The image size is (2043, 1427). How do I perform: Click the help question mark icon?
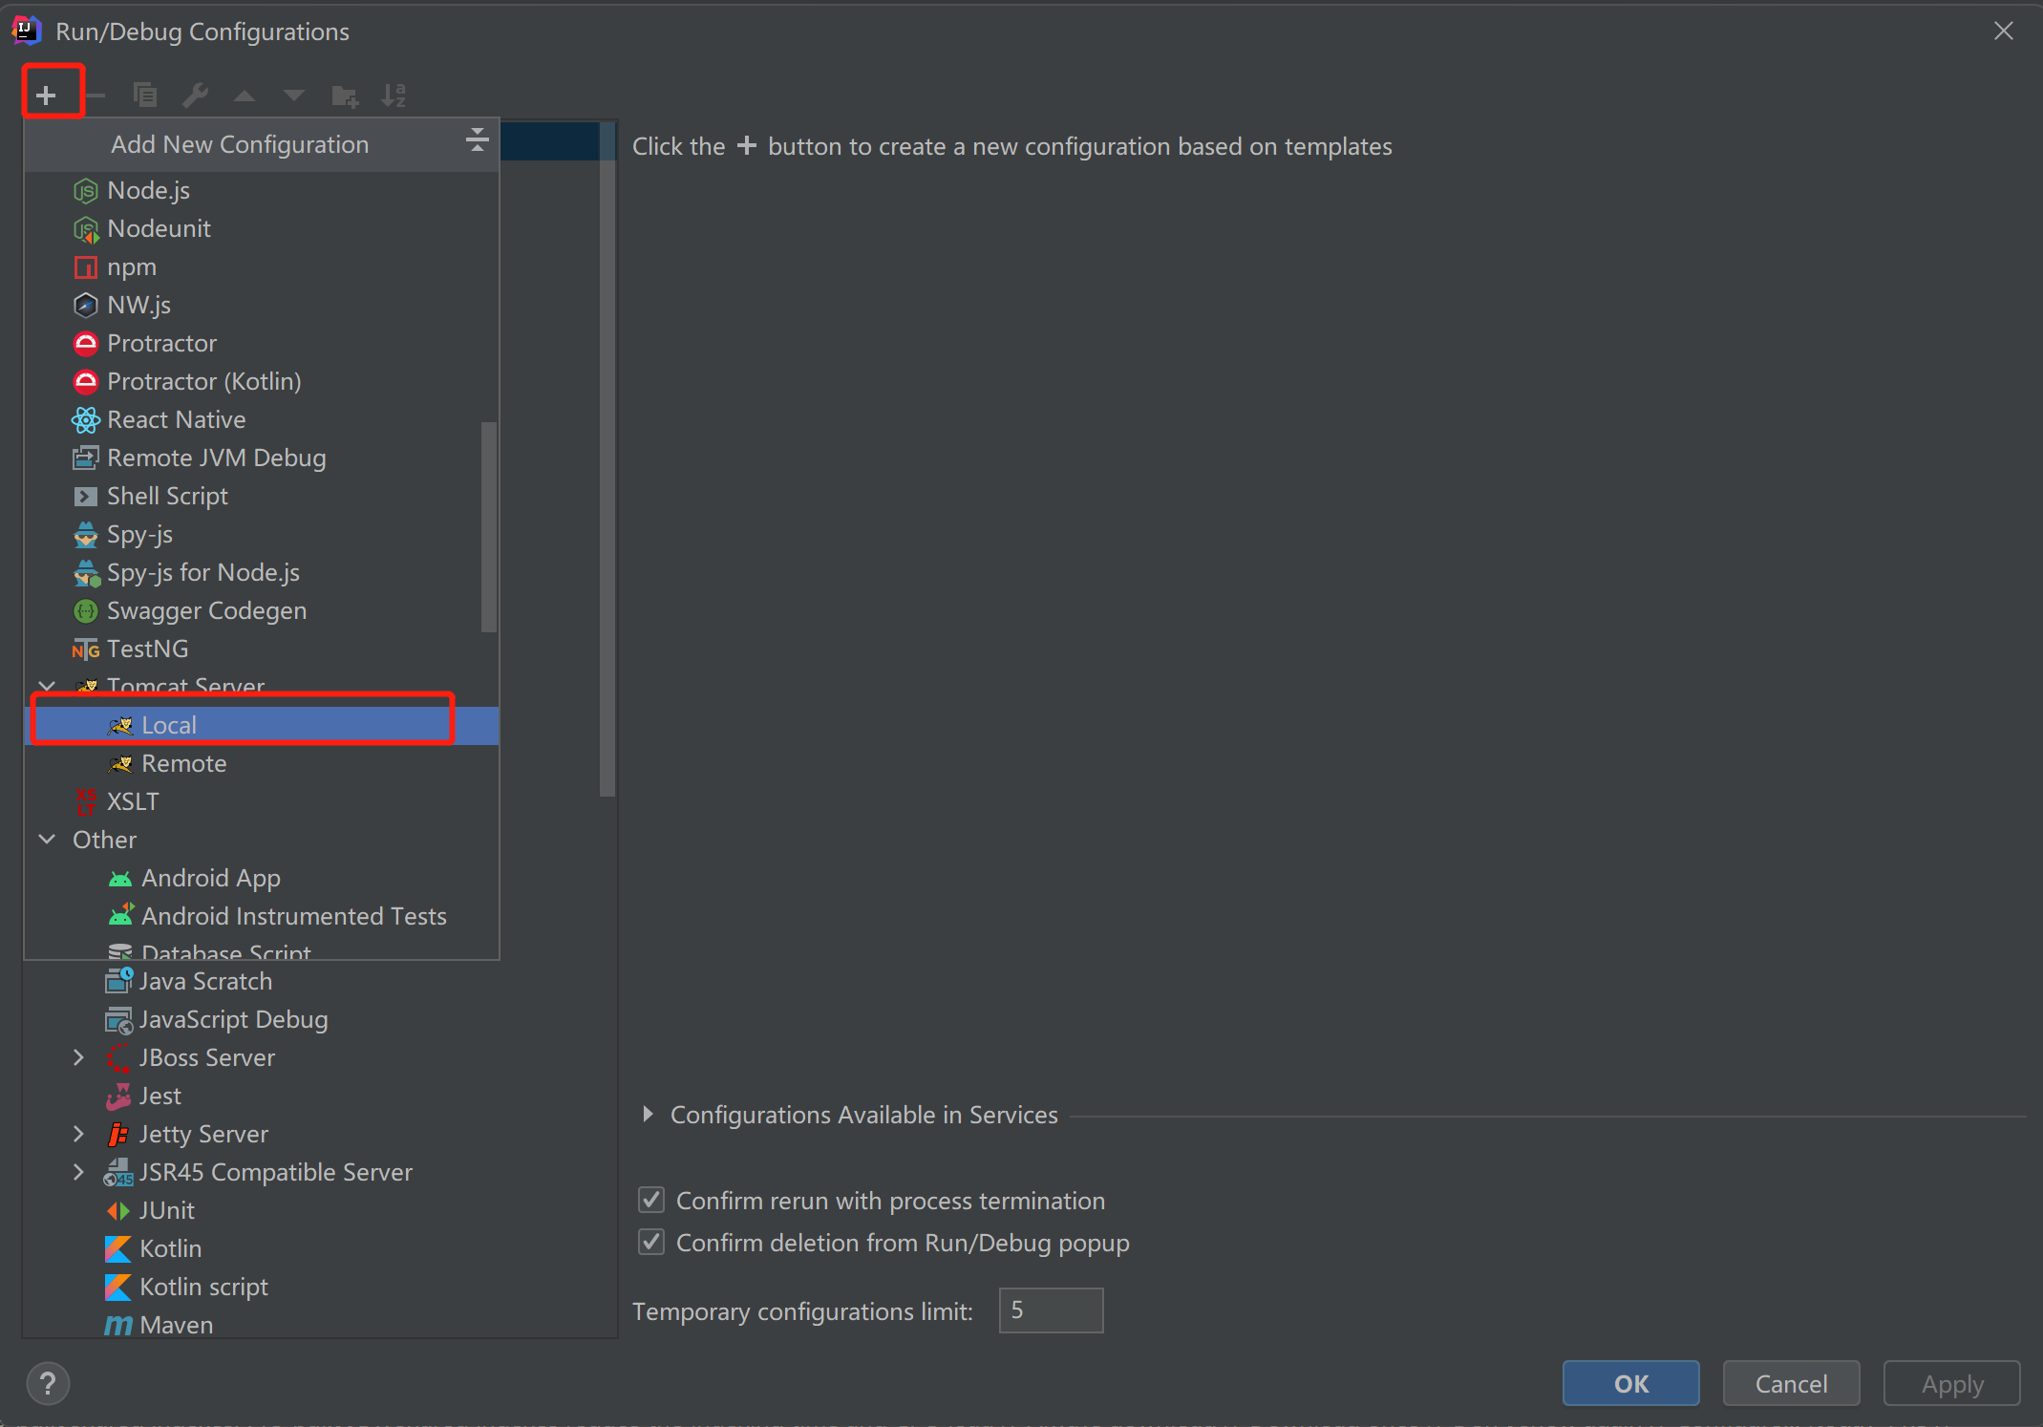[48, 1382]
